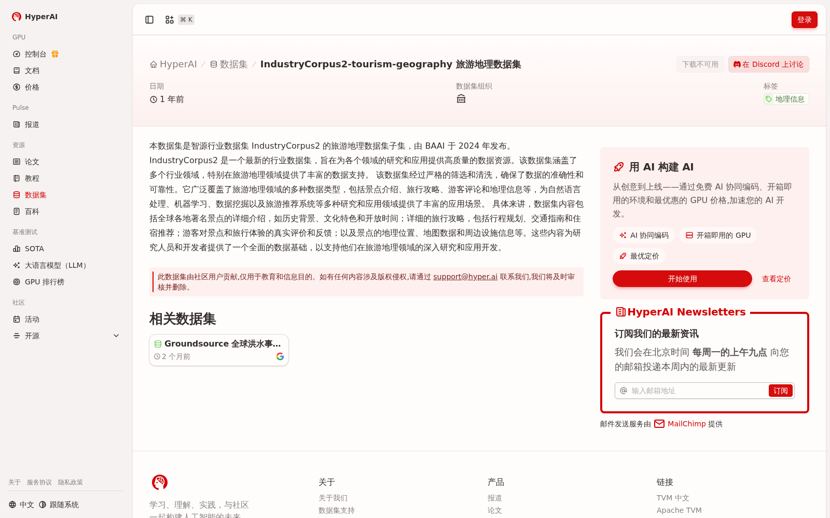Viewport: 830px width, 518px height.
Task: Open 数据集支持 footer link
Action: click(x=337, y=510)
